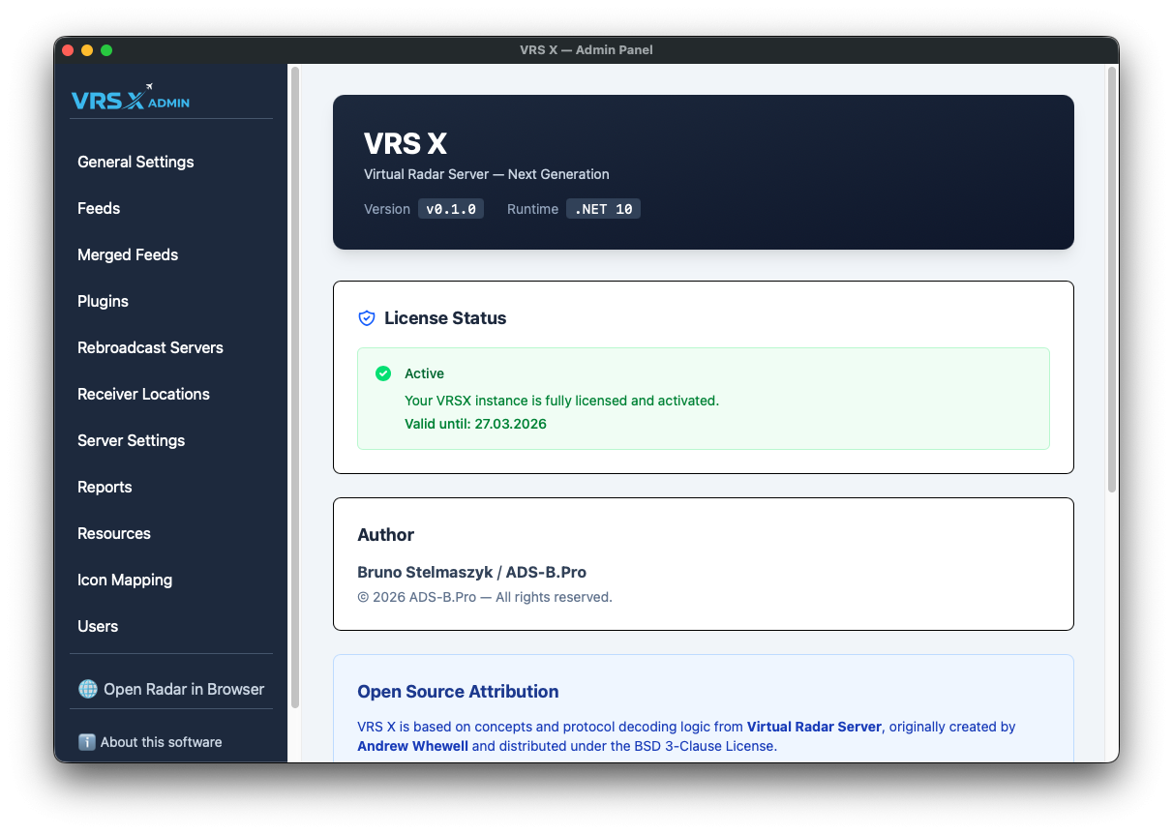Open the Reports section
Image resolution: width=1173 pixels, height=834 pixels.
tap(105, 487)
